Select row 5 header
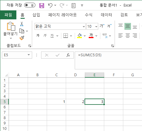Screen dimensions: 142x131 [x=4, y=102]
